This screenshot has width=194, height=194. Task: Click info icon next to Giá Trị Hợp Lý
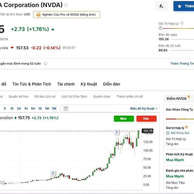click(x=182, y=23)
